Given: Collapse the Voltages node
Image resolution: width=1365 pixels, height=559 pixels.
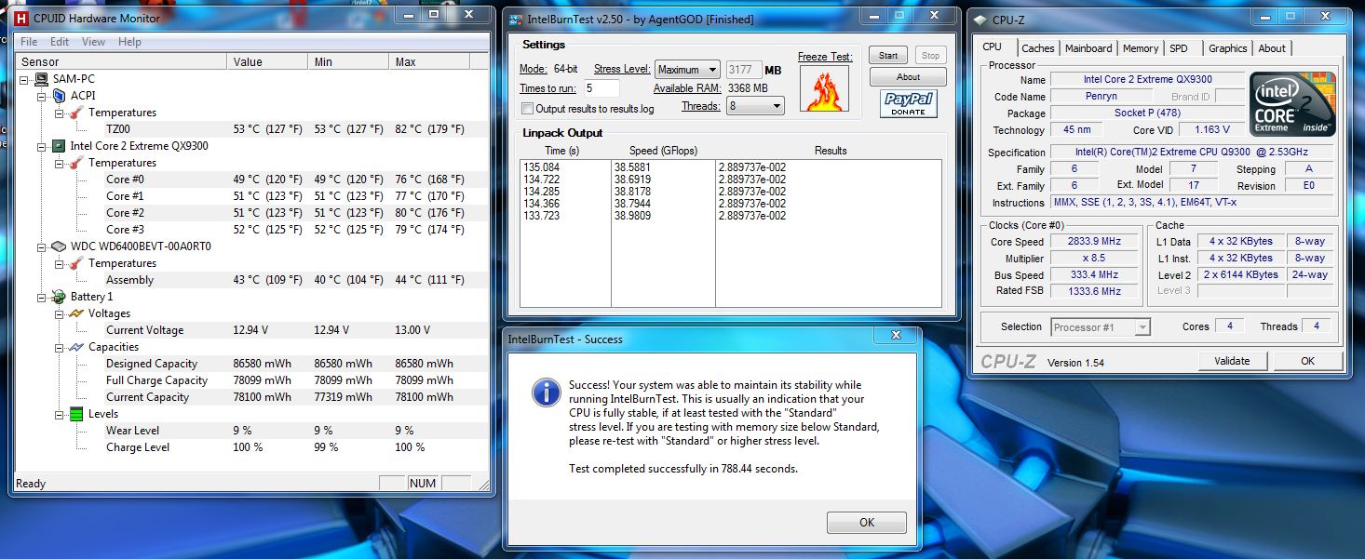Looking at the screenshot, I should point(59,313).
